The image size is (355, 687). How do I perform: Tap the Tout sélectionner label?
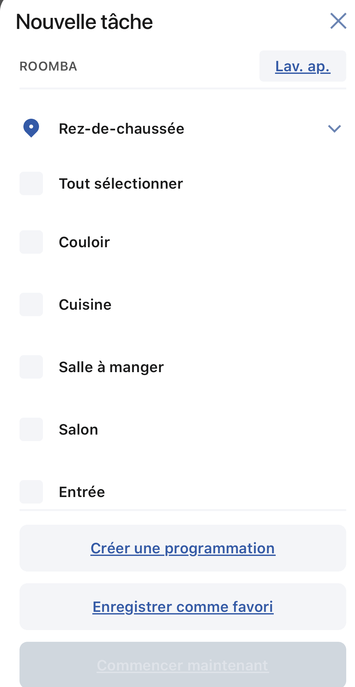click(121, 184)
